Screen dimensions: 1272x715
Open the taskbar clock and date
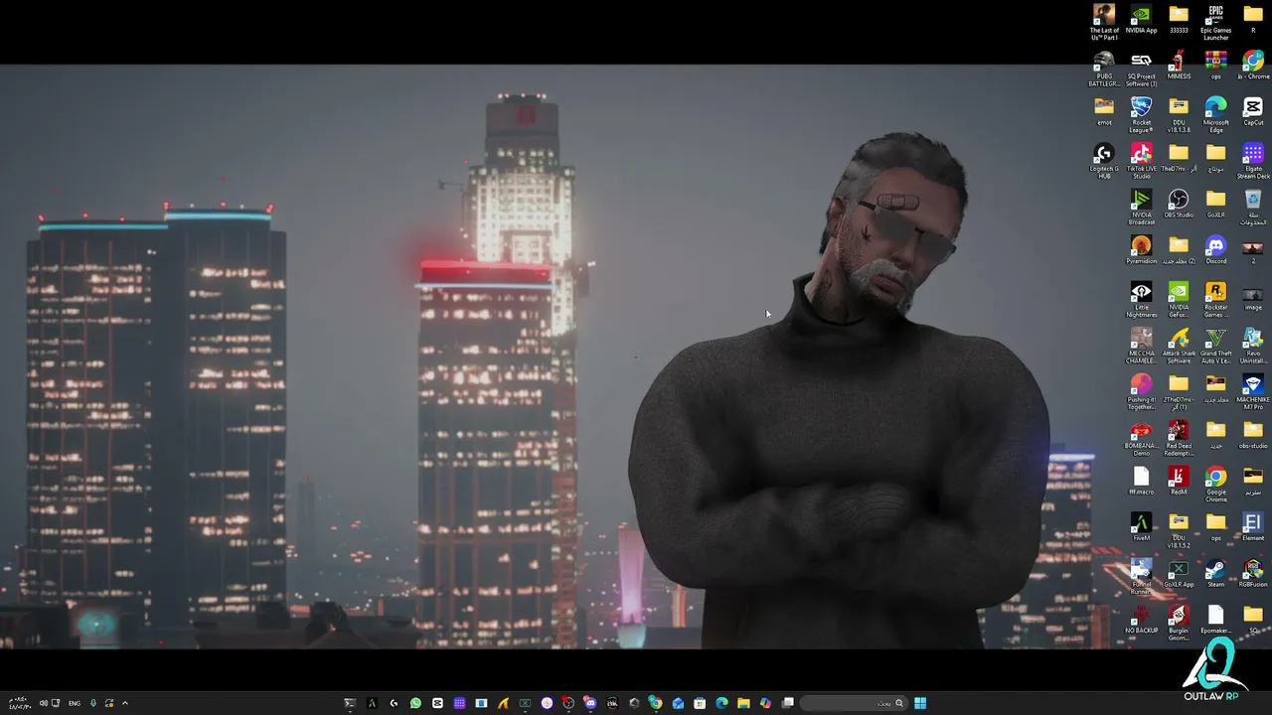pyautogui.click(x=18, y=703)
